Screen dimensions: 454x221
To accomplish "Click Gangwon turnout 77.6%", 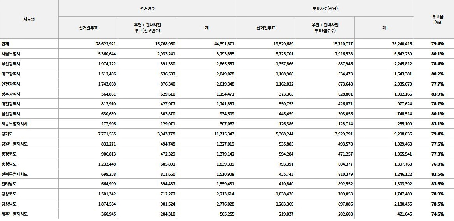I will pos(438,144).
